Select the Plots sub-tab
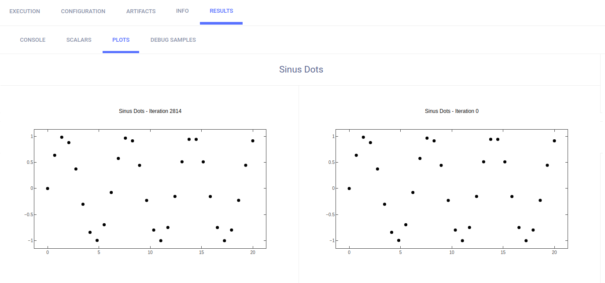 (121, 40)
